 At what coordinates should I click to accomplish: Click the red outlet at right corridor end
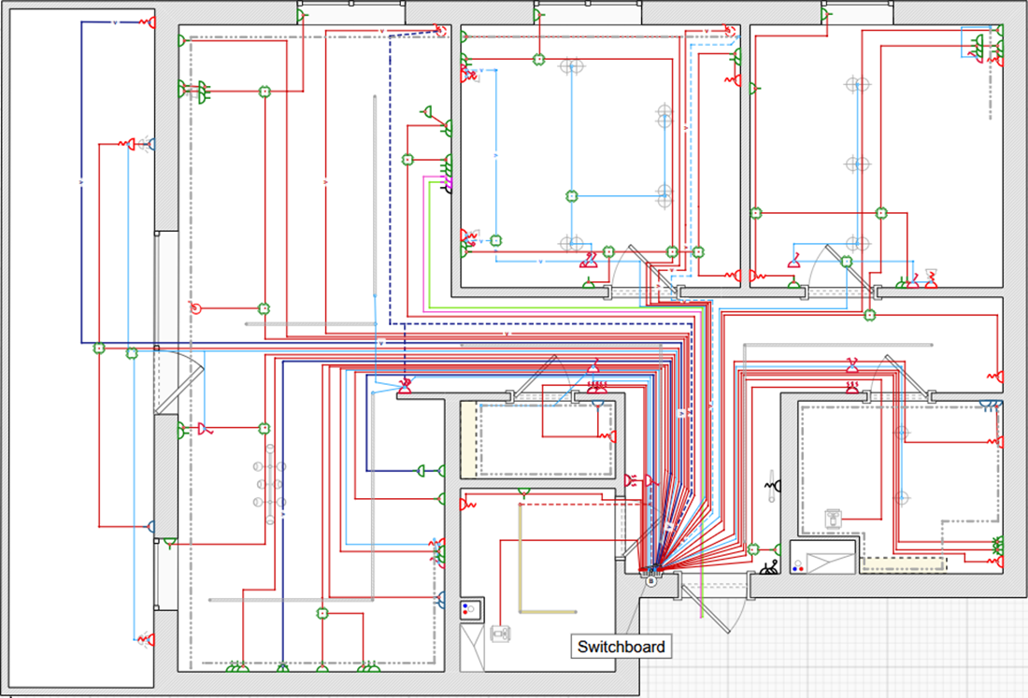tap(996, 377)
